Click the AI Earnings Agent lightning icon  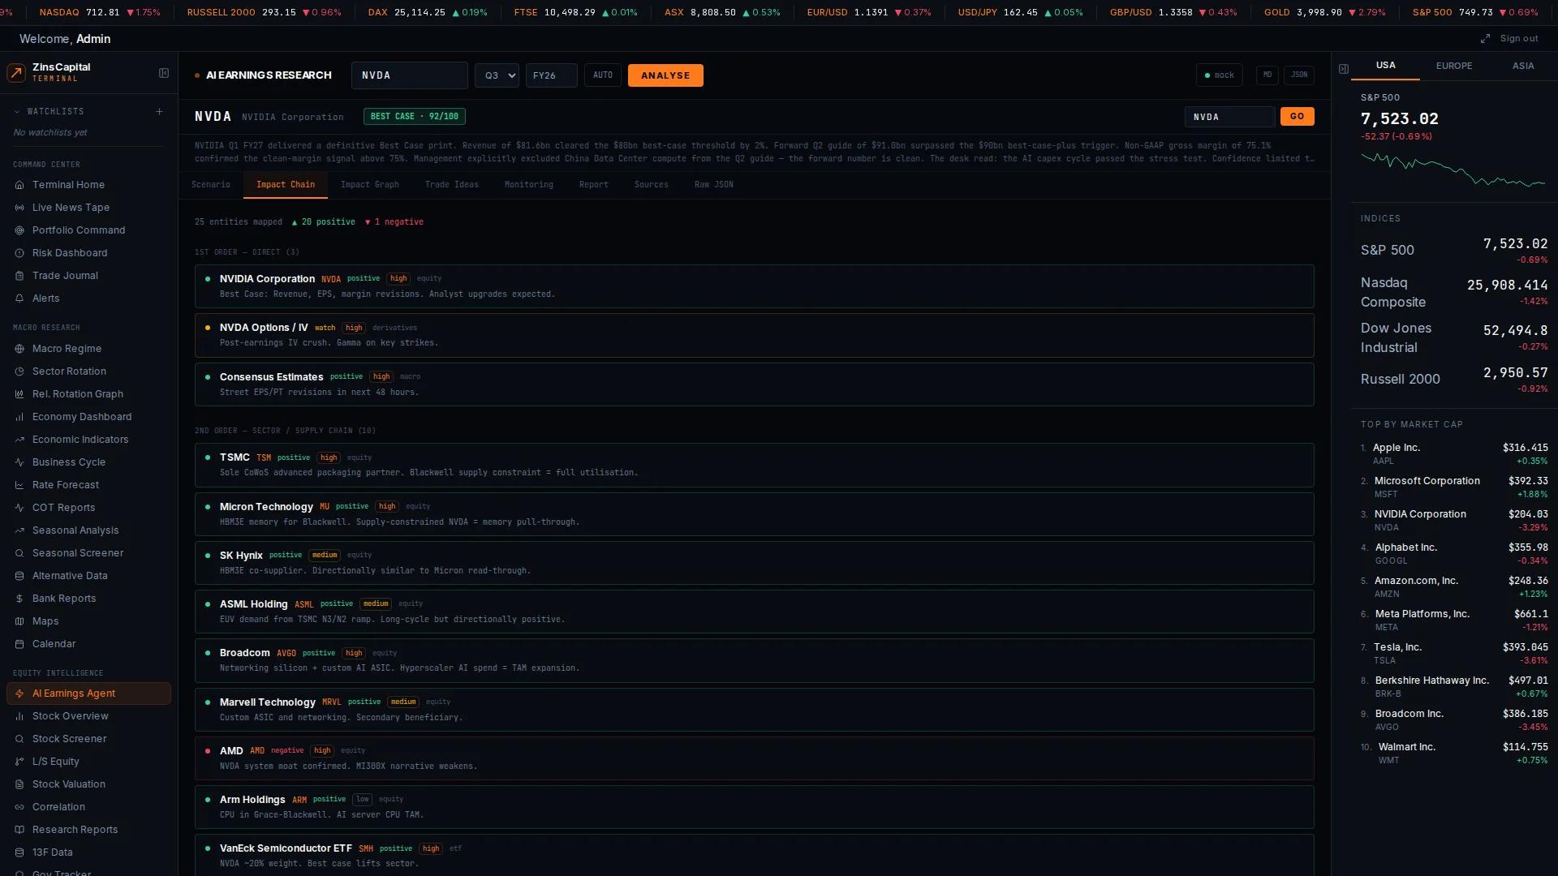click(19, 693)
